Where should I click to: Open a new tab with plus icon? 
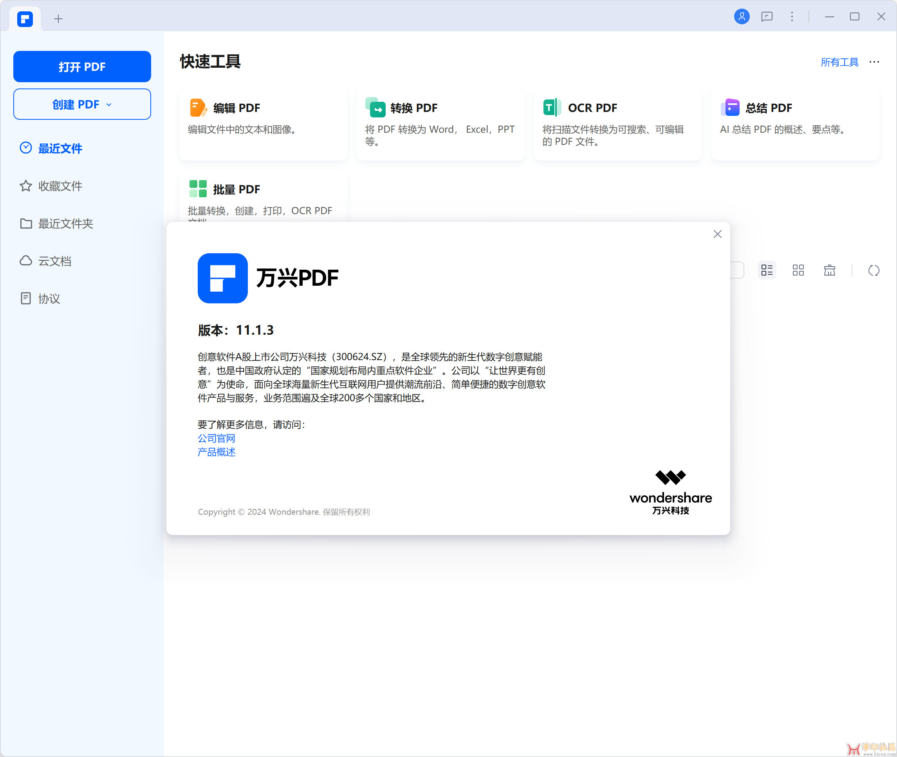click(x=58, y=19)
